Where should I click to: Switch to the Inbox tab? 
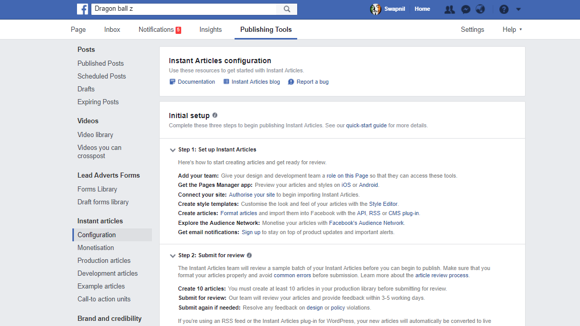[x=112, y=30]
